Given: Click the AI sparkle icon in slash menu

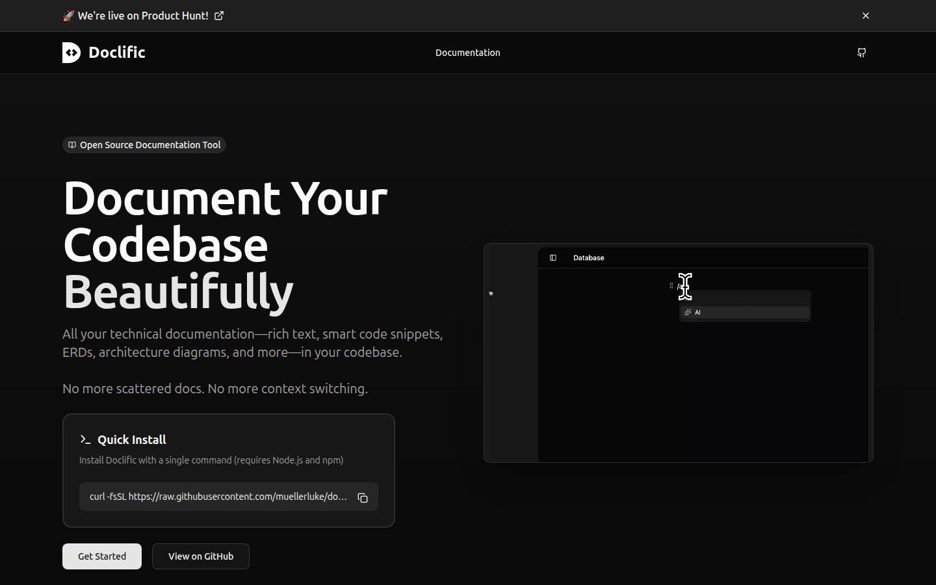Looking at the screenshot, I should coord(688,313).
